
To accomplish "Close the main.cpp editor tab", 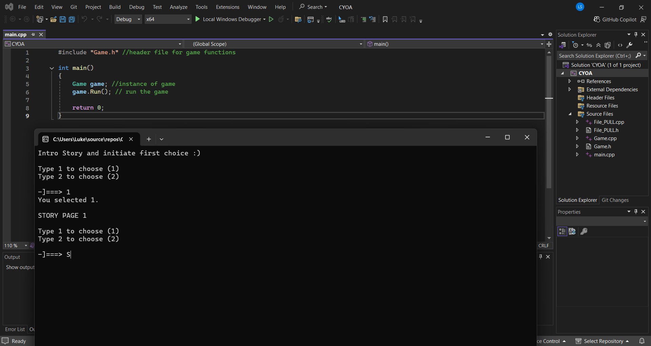I will click(41, 35).
